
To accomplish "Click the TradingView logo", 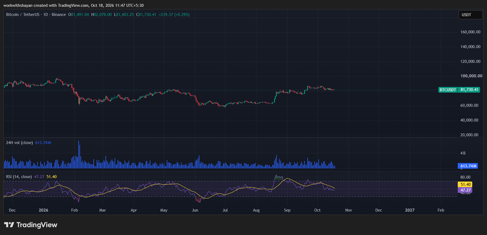I will pyautogui.click(x=30, y=225).
